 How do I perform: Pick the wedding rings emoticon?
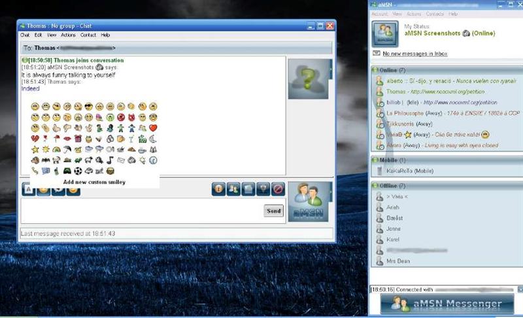[x=110, y=139]
